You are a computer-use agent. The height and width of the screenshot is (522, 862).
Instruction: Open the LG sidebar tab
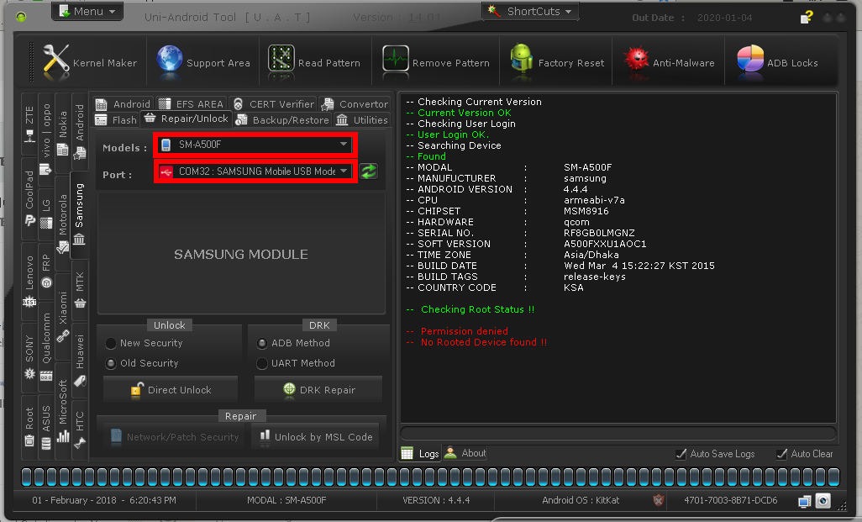[x=46, y=214]
